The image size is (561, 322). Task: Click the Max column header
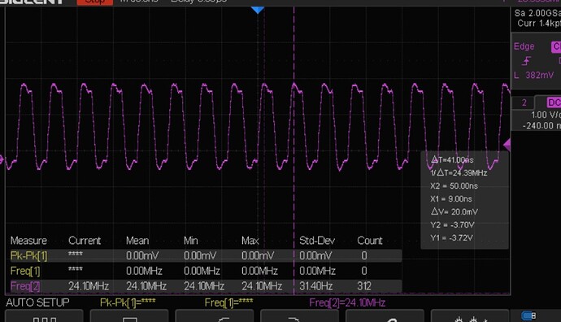click(250, 241)
